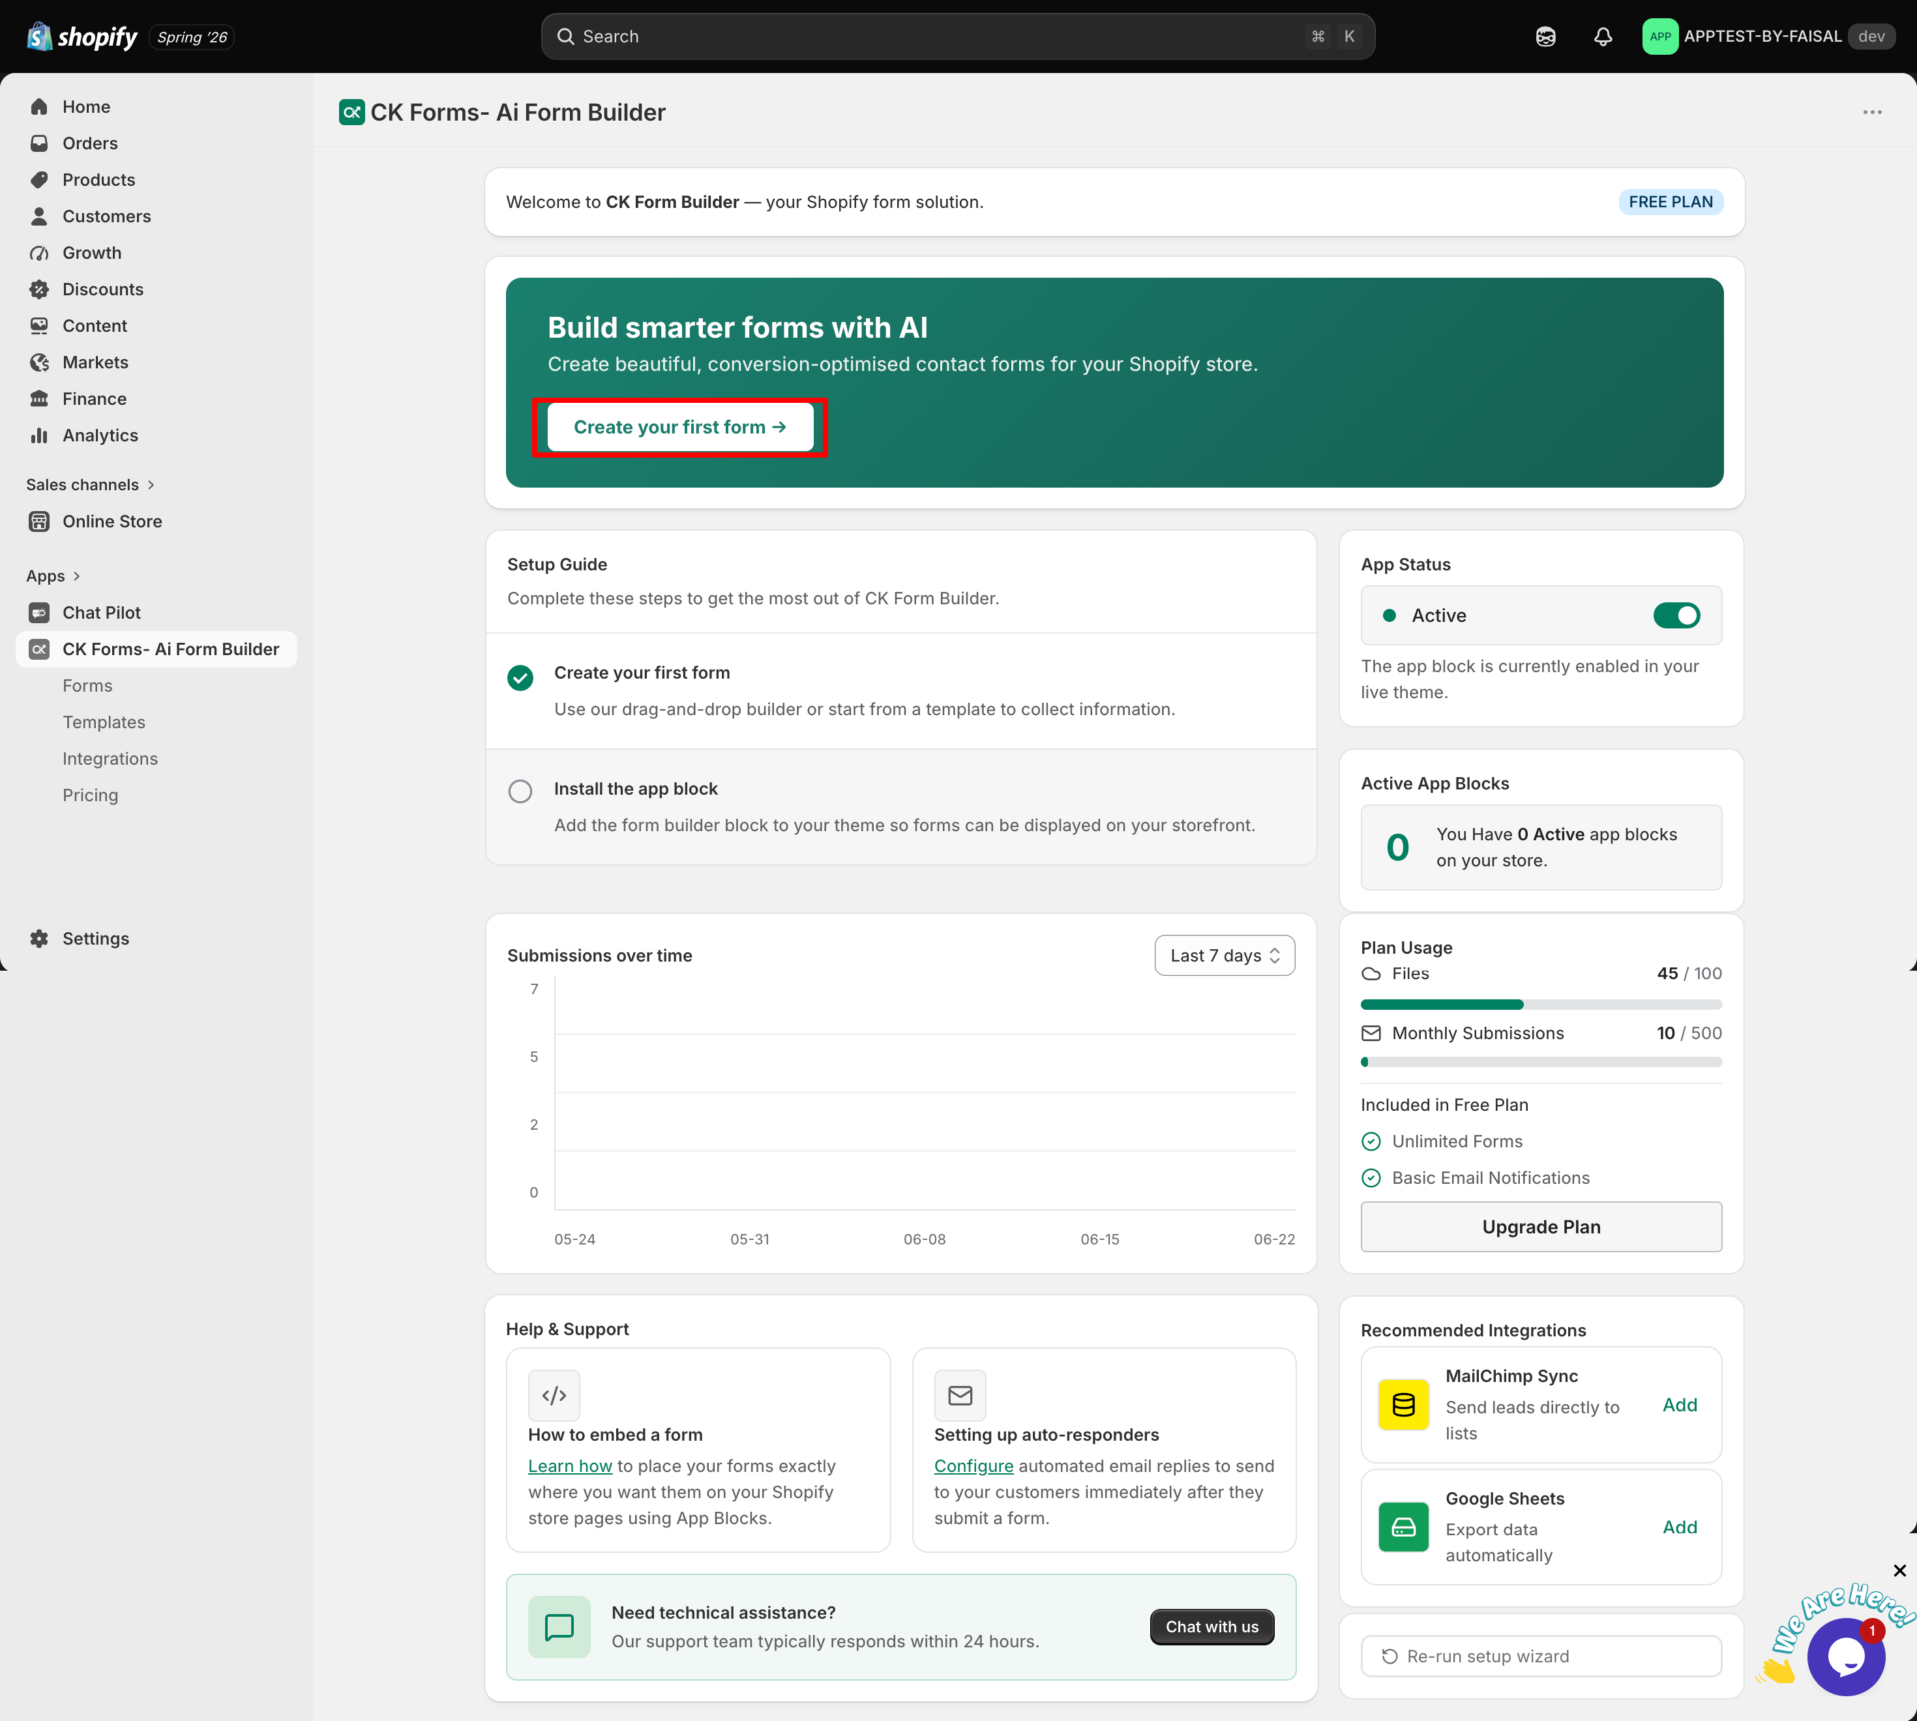Click the Chat with us button
Screen dimensions: 1917x1721
point(1211,1627)
